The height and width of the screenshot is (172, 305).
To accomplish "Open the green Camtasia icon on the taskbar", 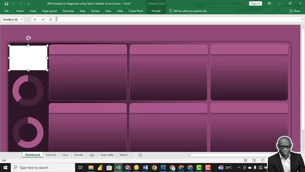I will (199, 168).
